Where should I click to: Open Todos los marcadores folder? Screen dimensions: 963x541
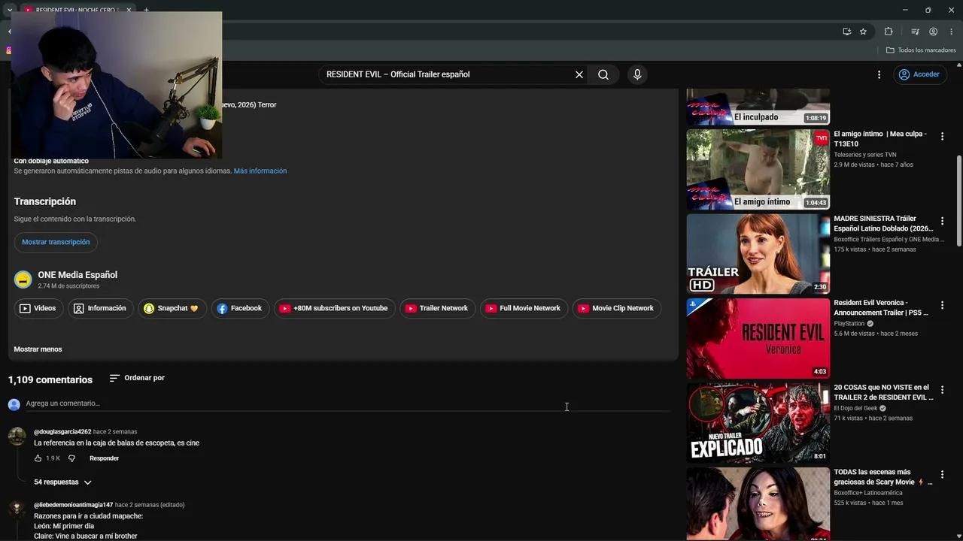tap(921, 50)
